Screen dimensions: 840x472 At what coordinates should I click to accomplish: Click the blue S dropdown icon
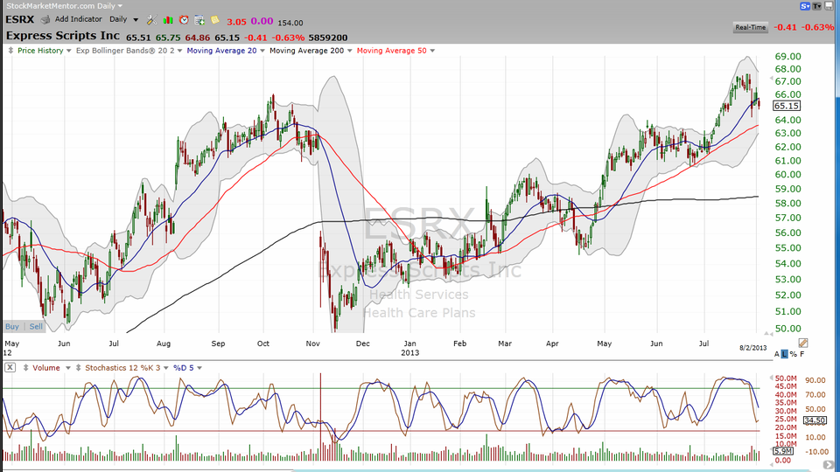(x=805, y=6)
